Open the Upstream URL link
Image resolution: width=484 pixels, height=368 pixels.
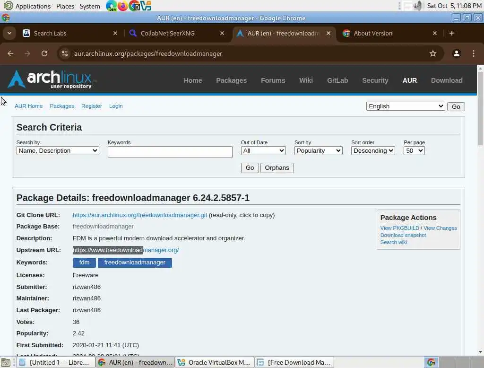pyautogui.click(x=126, y=250)
